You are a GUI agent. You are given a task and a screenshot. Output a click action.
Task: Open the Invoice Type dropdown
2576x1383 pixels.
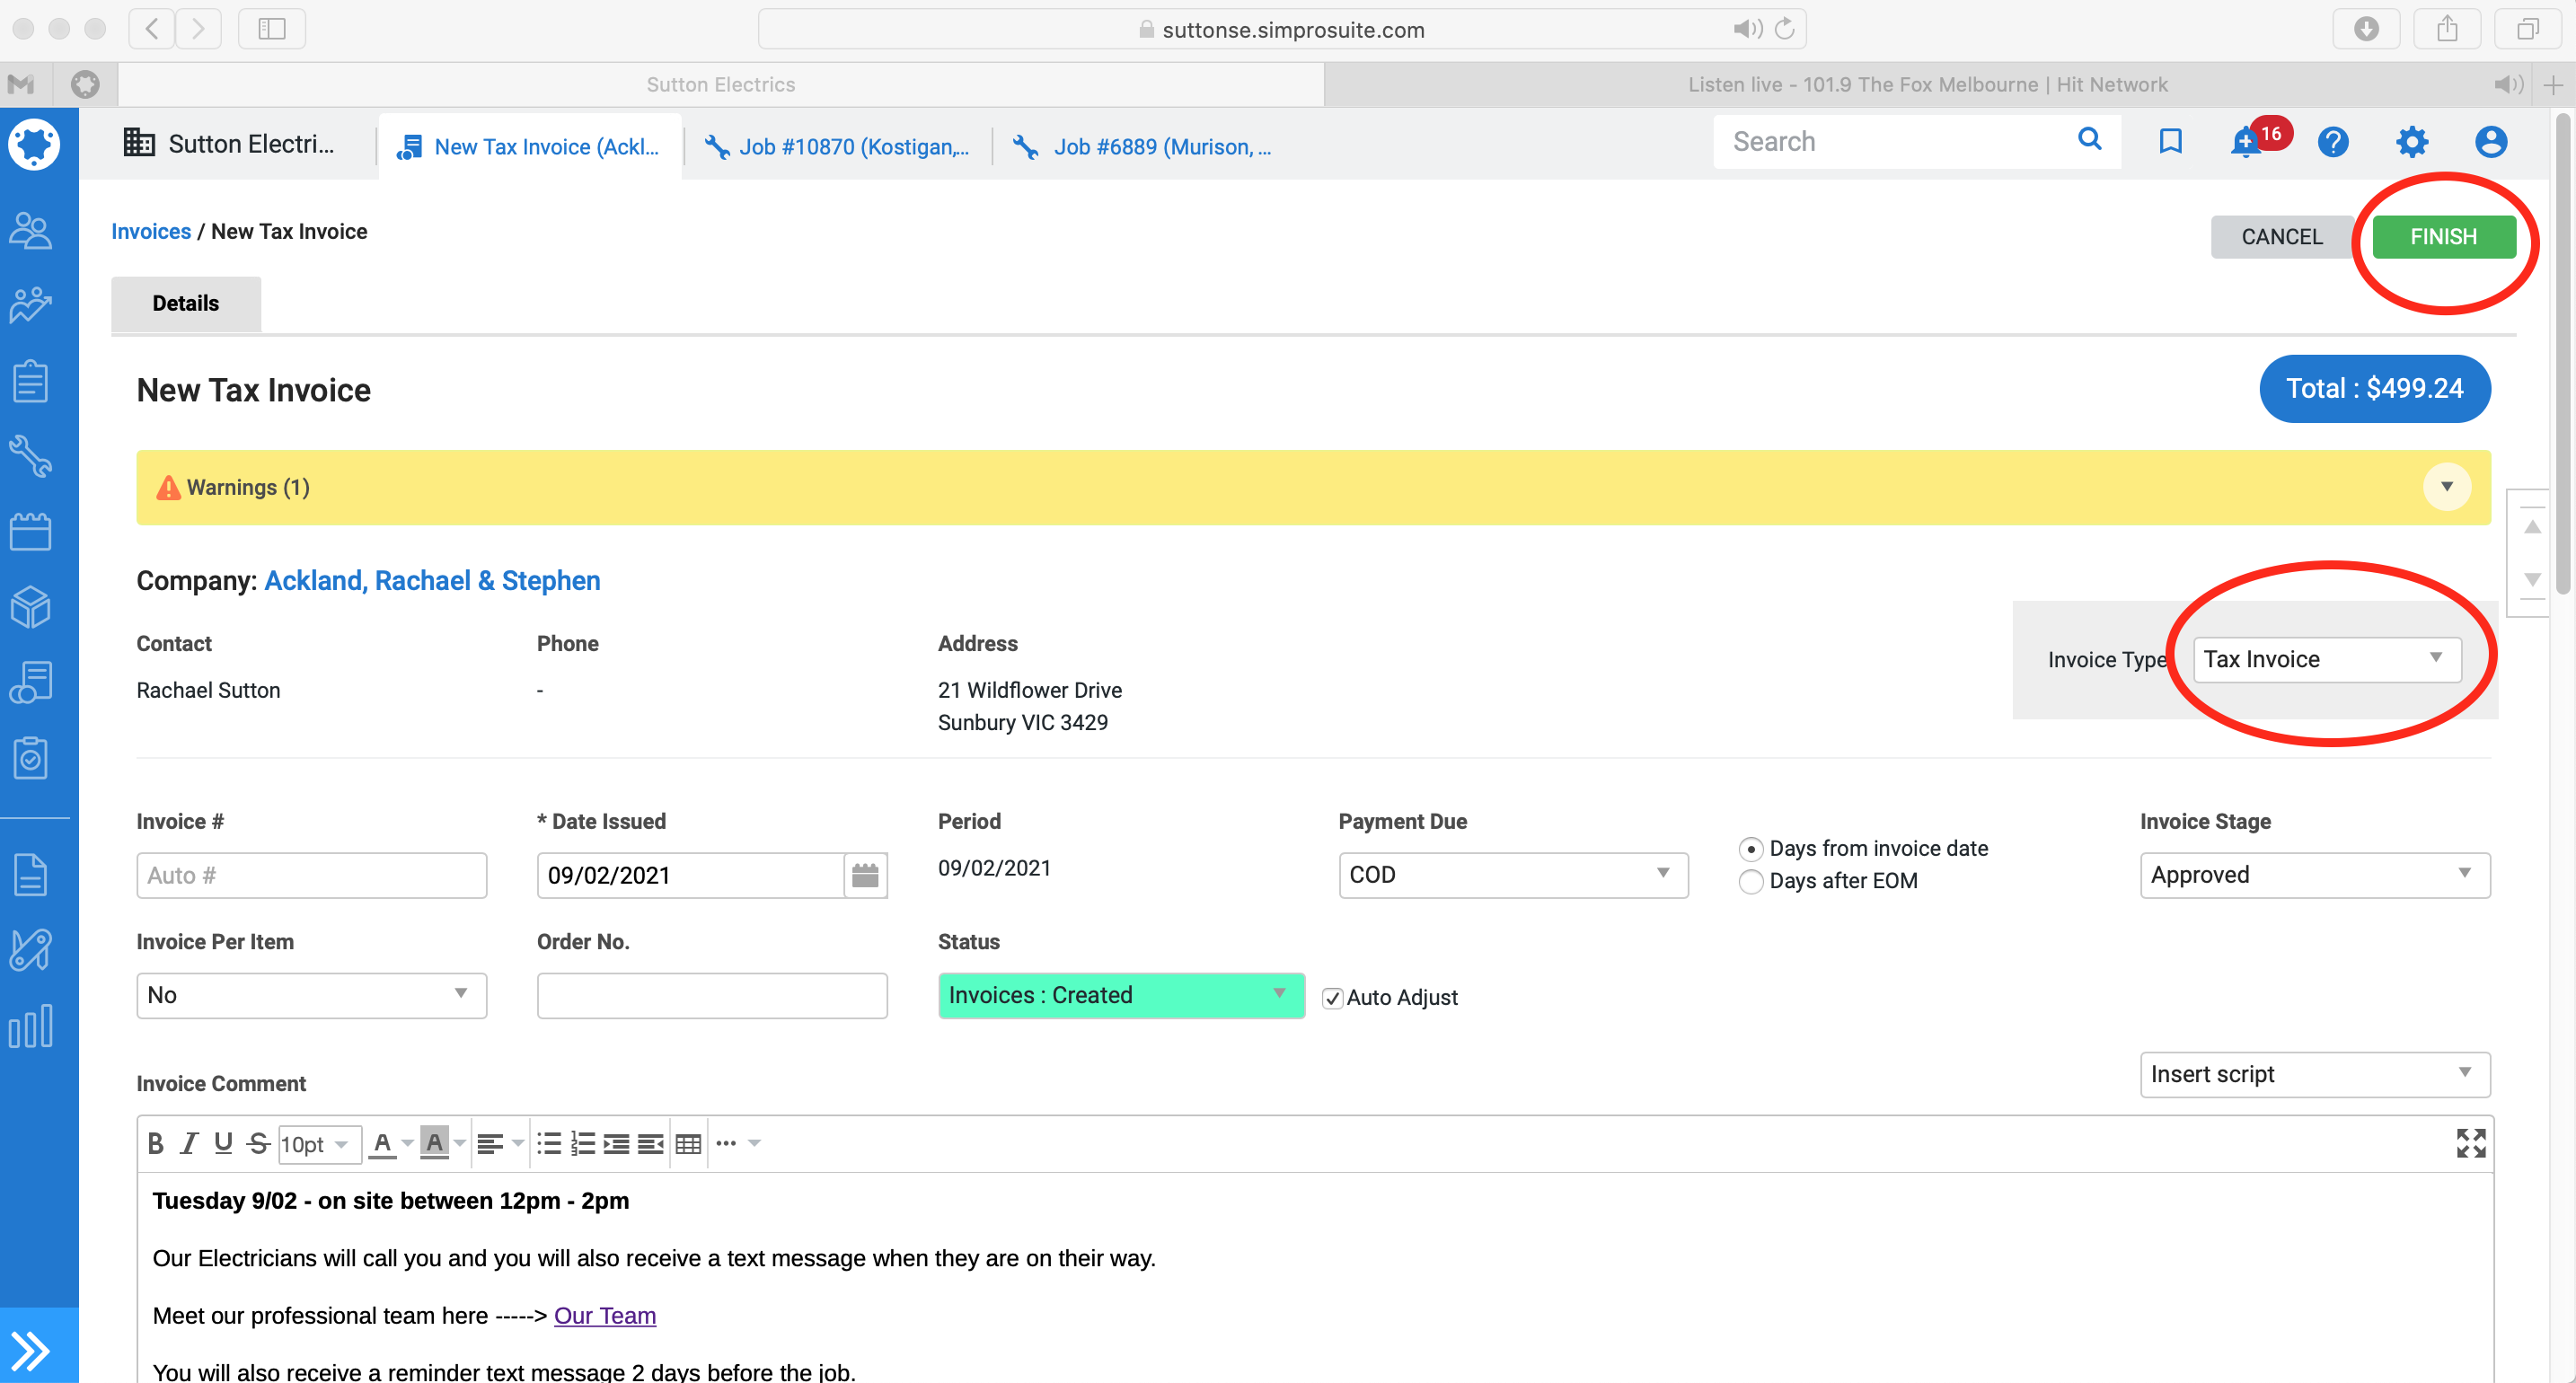click(x=2326, y=659)
